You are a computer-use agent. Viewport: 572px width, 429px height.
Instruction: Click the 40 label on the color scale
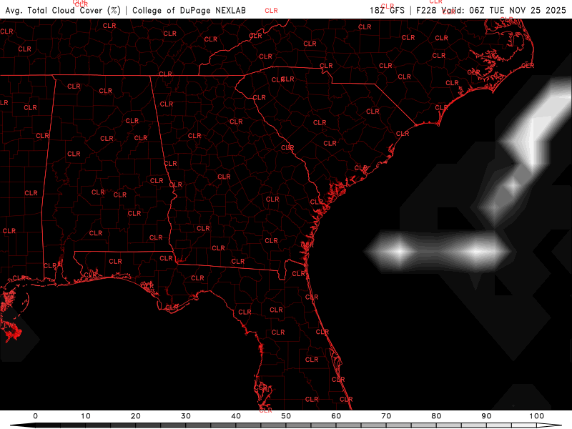point(236,416)
